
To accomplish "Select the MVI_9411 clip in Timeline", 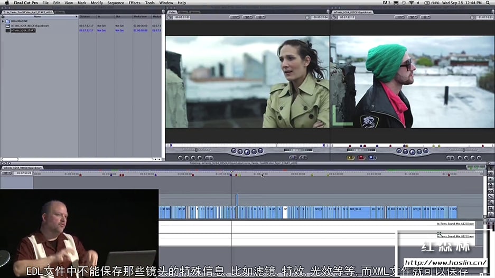I will click(360, 213).
